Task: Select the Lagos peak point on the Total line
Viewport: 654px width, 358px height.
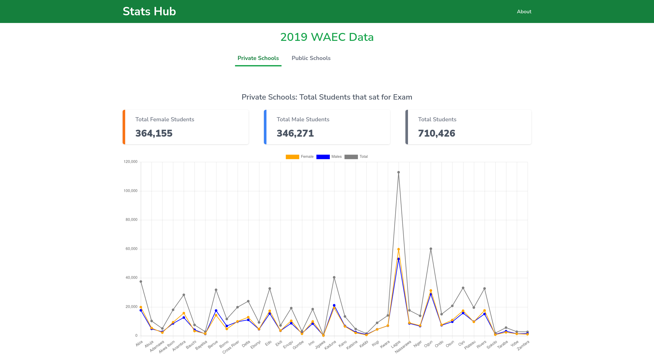Action: (399, 172)
